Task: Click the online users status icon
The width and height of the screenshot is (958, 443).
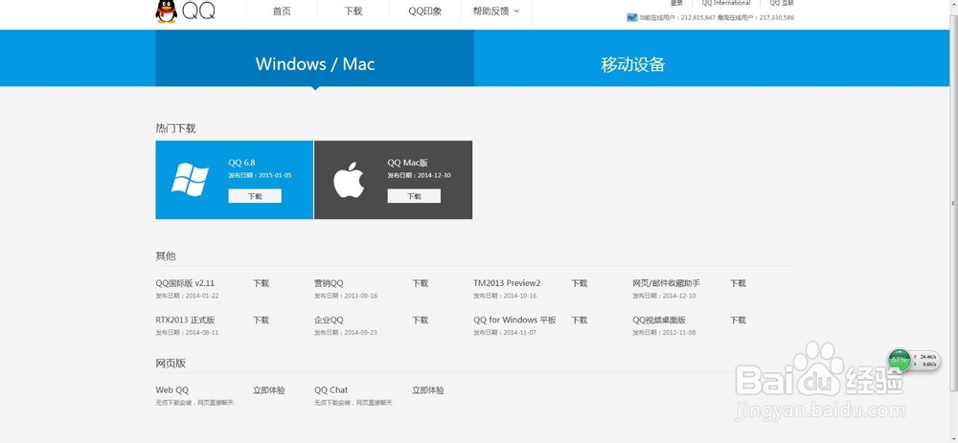Action: 631,17
